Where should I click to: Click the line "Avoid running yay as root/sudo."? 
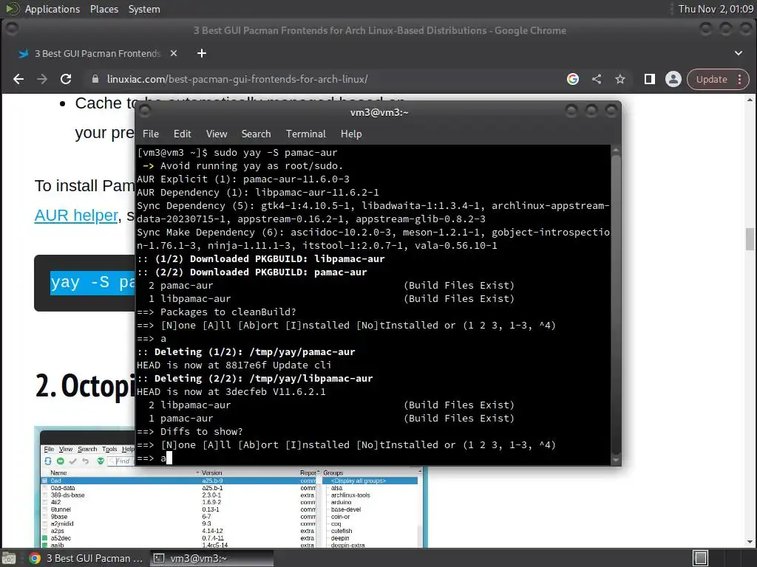[251, 166]
